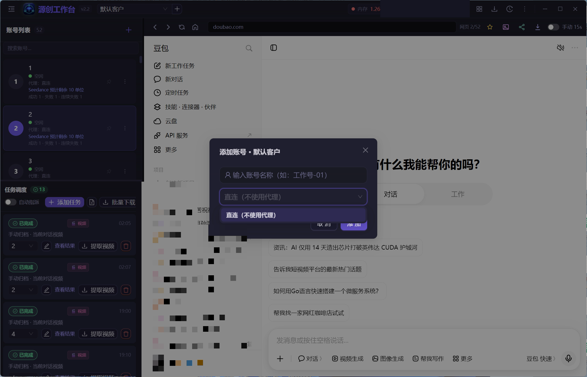This screenshot has width=587, height=377.
Task: Go forward in the embedded browser
Action: pos(168,27)
